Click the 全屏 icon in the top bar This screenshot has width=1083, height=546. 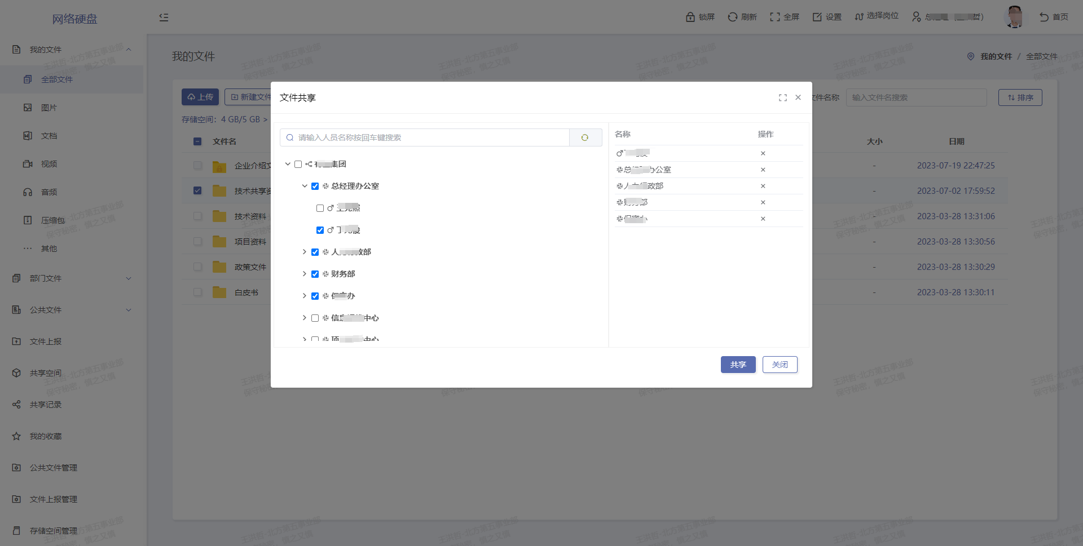coord(775,17)
